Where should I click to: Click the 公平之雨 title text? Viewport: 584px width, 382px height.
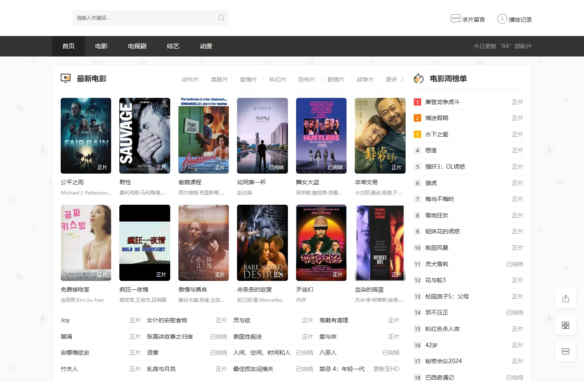(72, 182)
